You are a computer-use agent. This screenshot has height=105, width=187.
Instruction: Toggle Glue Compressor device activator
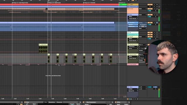[x=84, y=102]
